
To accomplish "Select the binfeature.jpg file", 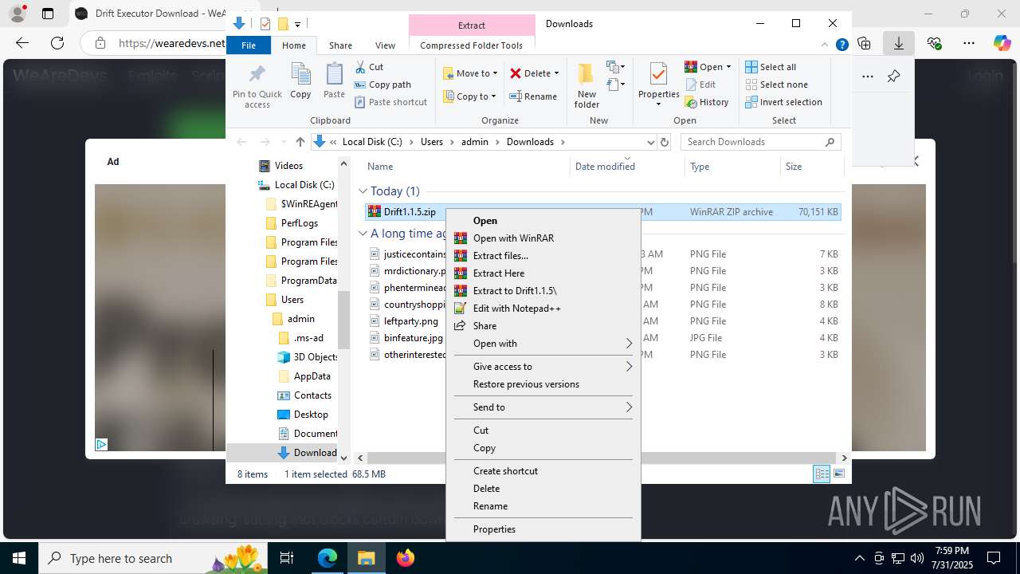I will (x=413, y=338).
